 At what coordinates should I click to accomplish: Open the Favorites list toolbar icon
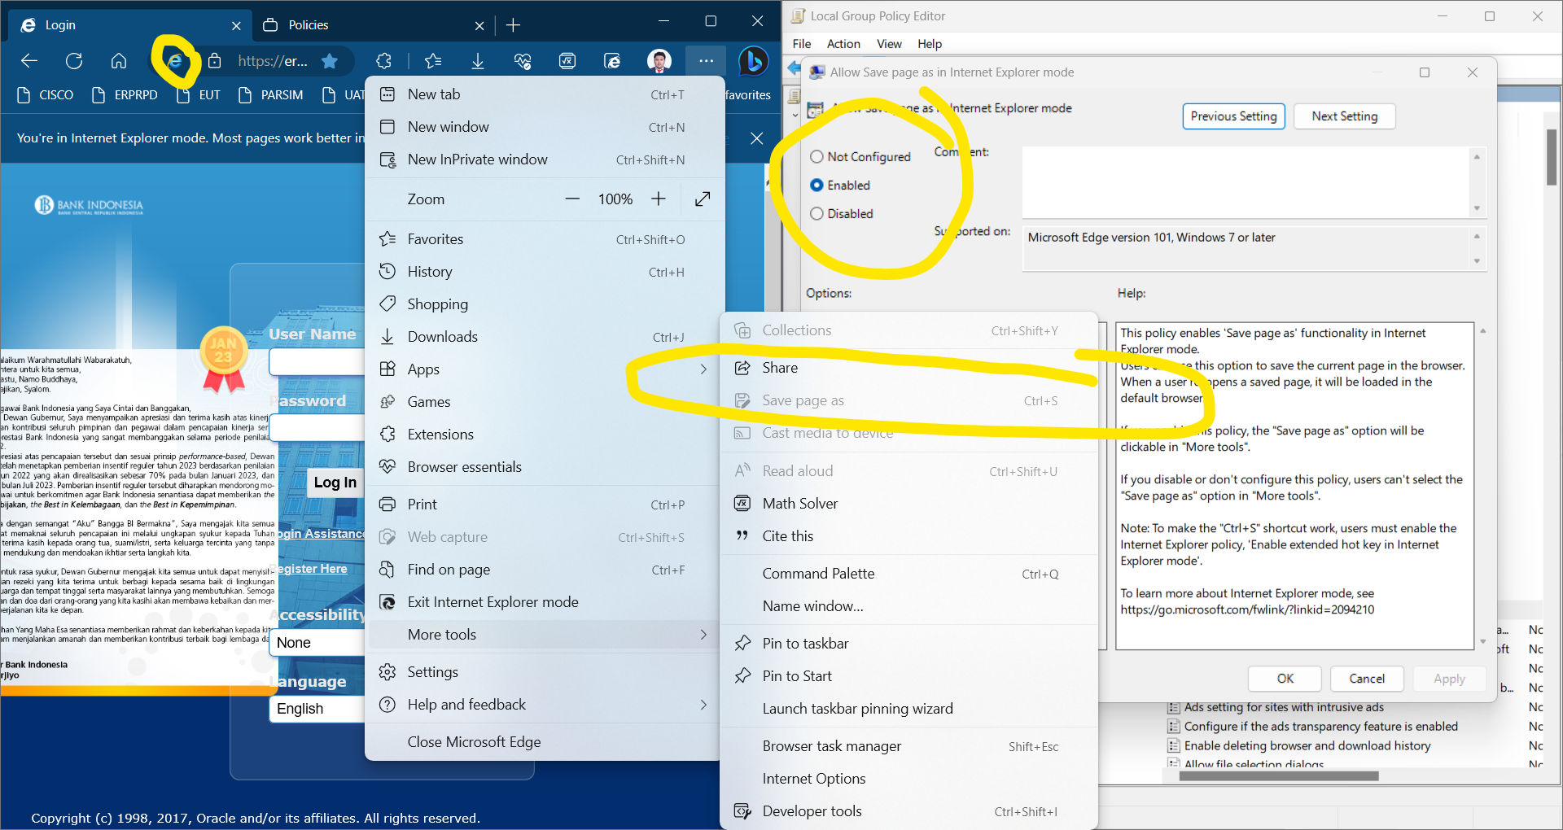point(433,61)
